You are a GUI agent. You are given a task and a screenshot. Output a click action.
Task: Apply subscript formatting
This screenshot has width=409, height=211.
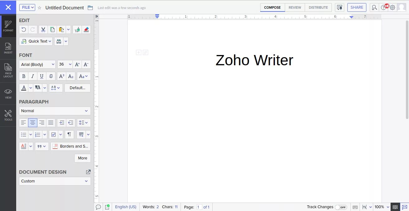(x=71, y=76)
